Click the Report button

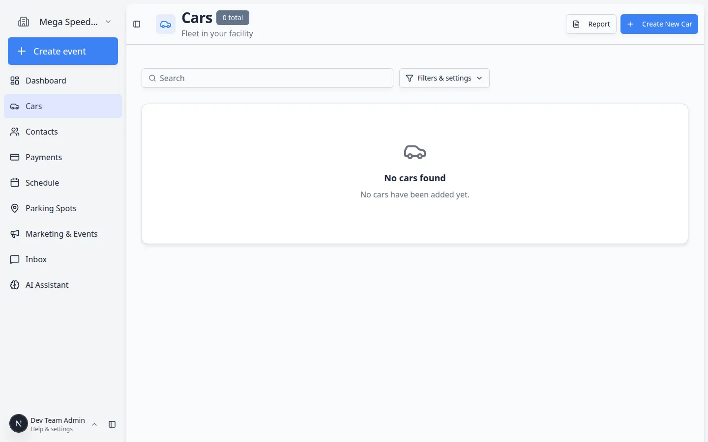point(591,24)
